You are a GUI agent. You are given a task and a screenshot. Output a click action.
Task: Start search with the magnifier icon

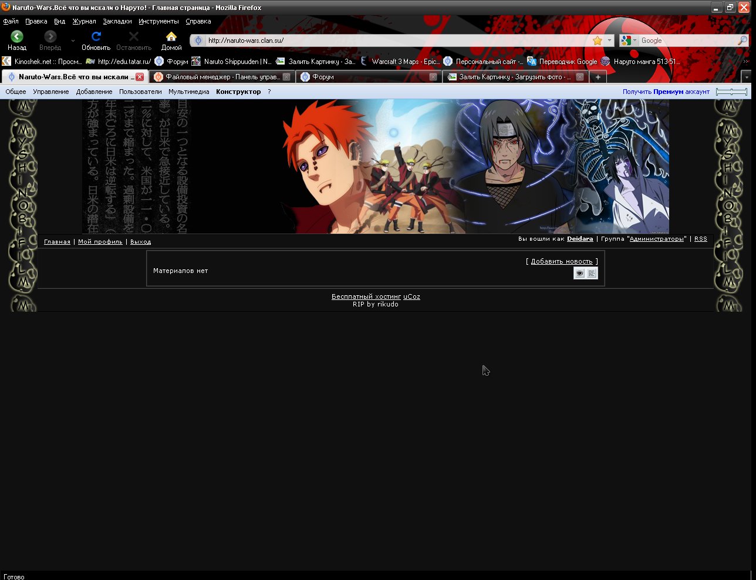[x=743, y=41]
